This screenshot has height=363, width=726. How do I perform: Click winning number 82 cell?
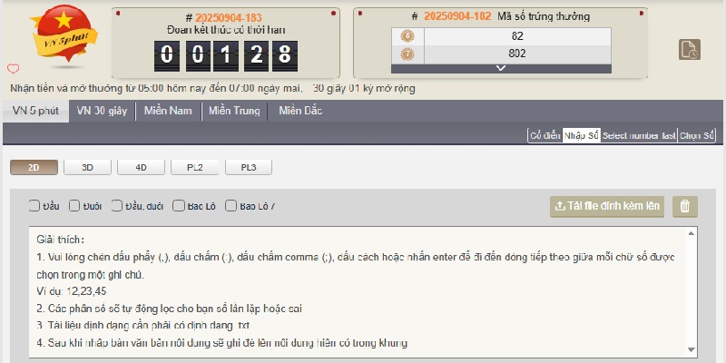click(x=517, y=36)
